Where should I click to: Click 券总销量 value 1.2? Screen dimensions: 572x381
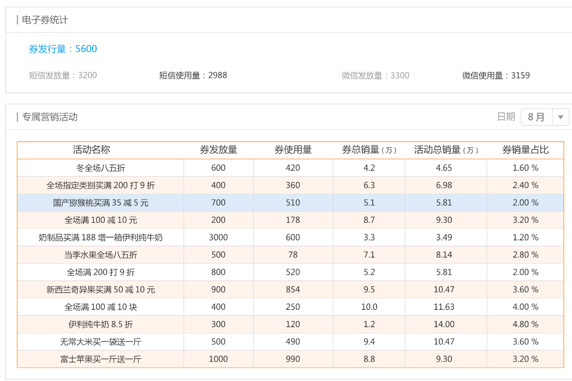[x=369, y=324]
